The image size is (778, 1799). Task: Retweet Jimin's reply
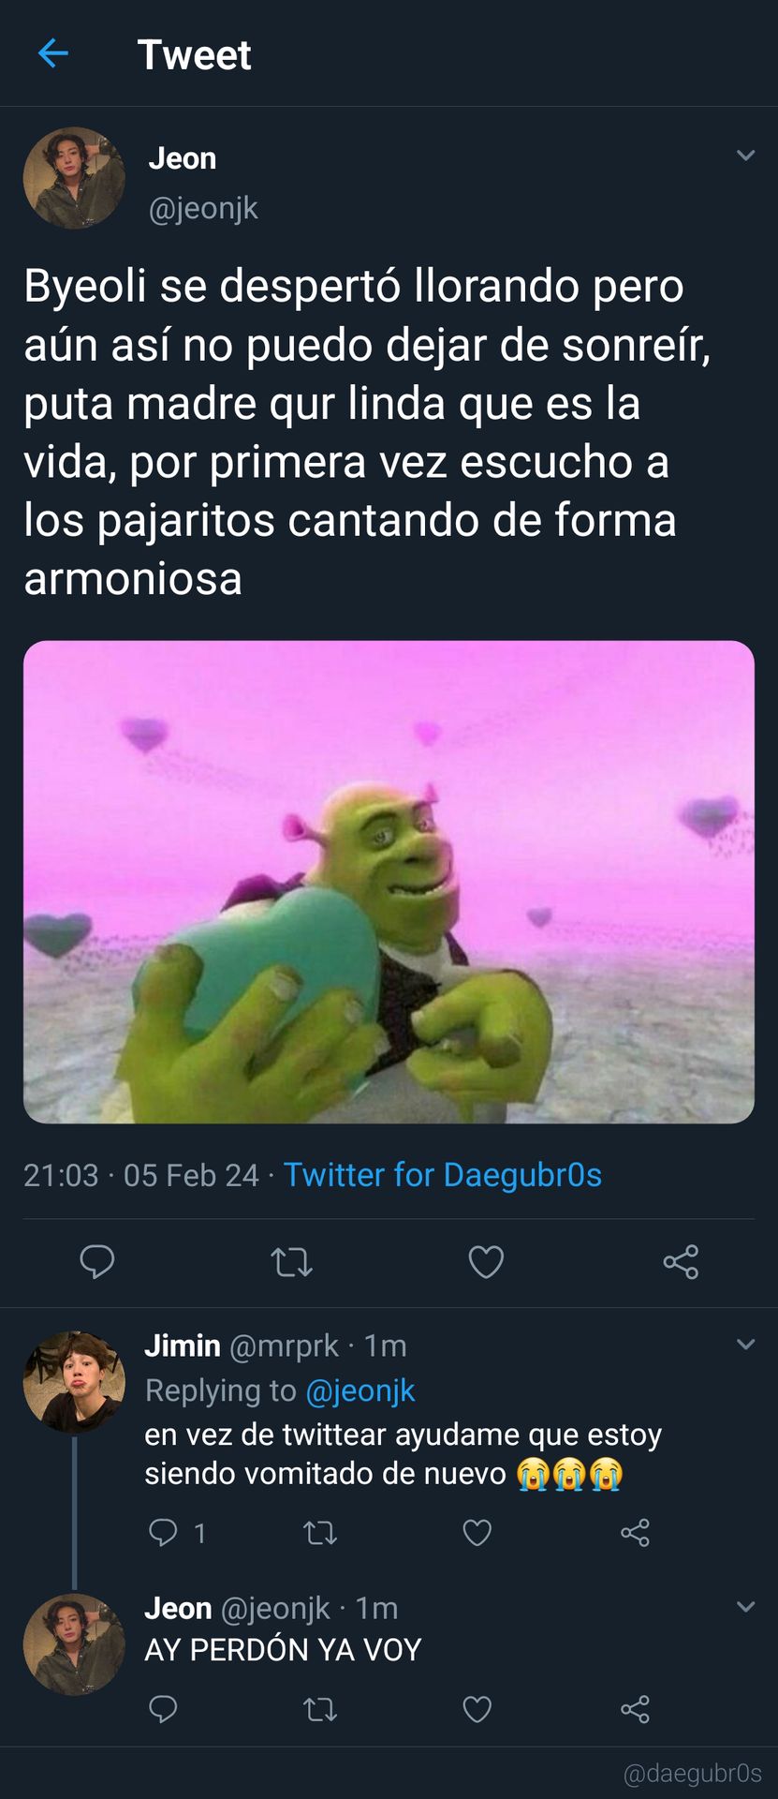[320, 1533]
